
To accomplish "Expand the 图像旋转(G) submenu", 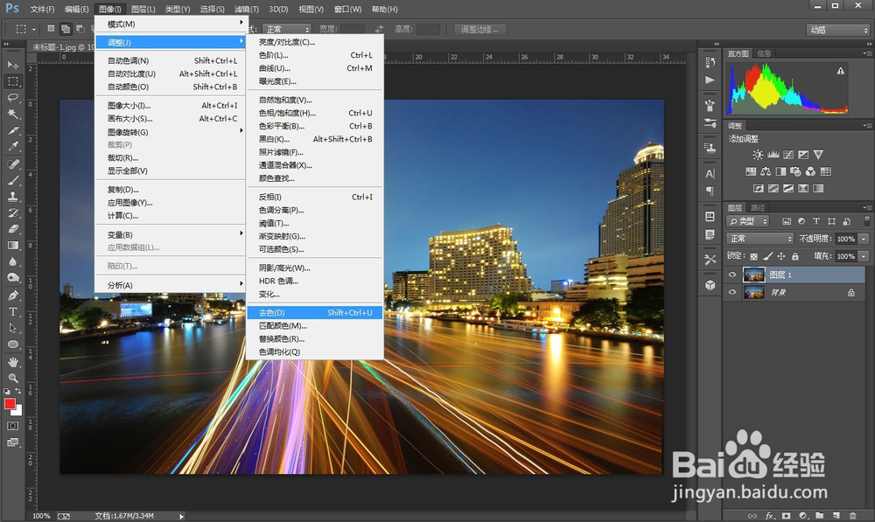I will tap(171, 132).
